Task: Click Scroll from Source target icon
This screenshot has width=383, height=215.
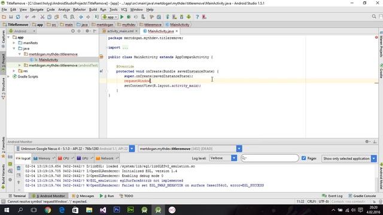Action: 73,31
